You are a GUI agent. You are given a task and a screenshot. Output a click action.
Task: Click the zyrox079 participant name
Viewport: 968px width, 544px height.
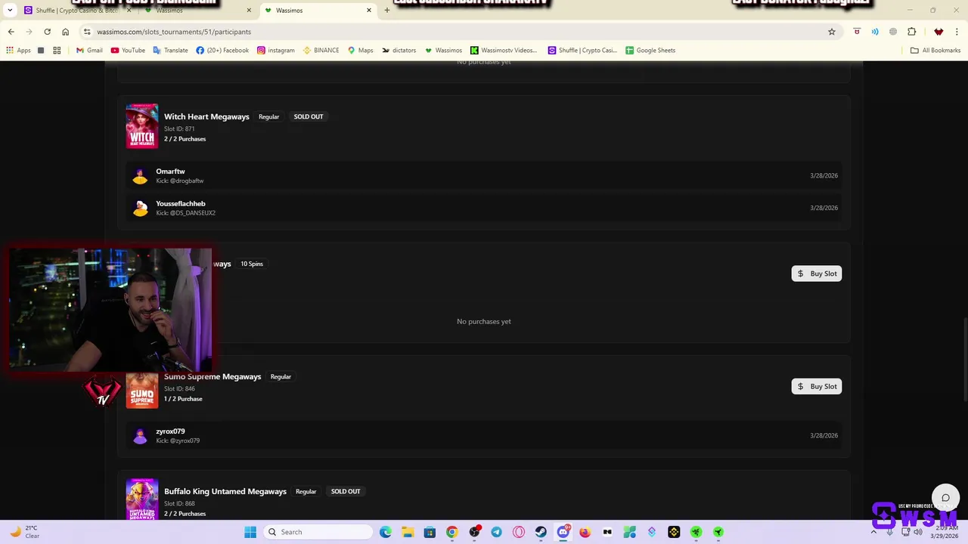pyautogui.click(x=170, y=431)
